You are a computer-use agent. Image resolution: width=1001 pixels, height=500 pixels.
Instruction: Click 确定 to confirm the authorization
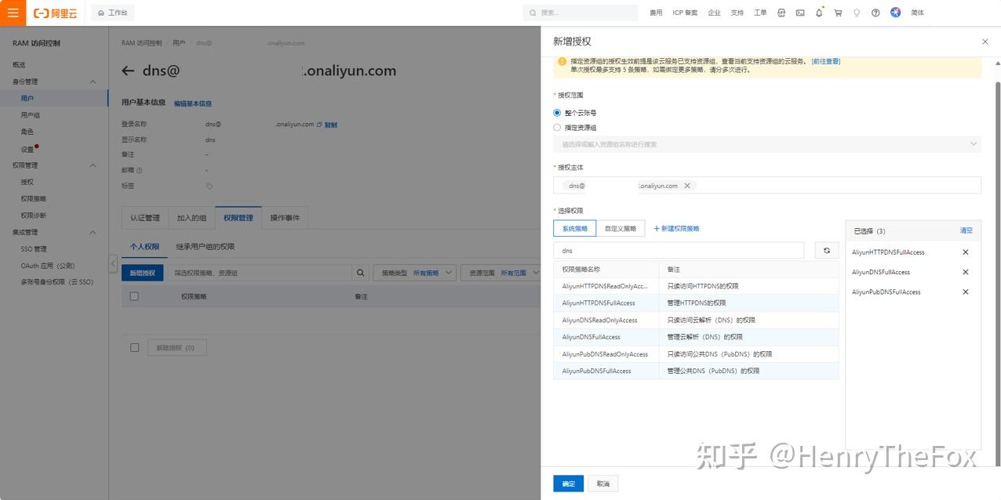point(567,484)
